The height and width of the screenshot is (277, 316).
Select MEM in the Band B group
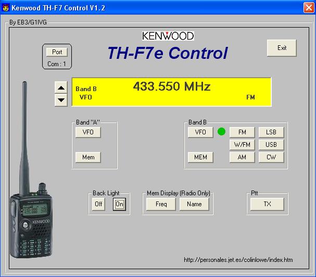point(200,157)
